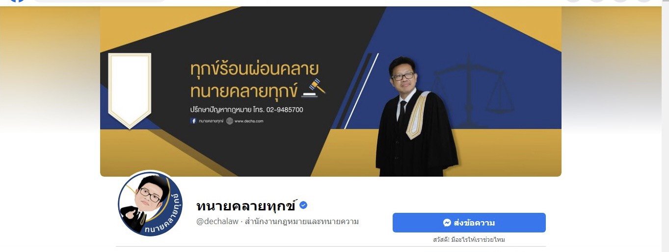The width and height of the screenshot is (669, 252).
Task: Click the Messenger icon inside the blue button
Action: tap(447, 223)
